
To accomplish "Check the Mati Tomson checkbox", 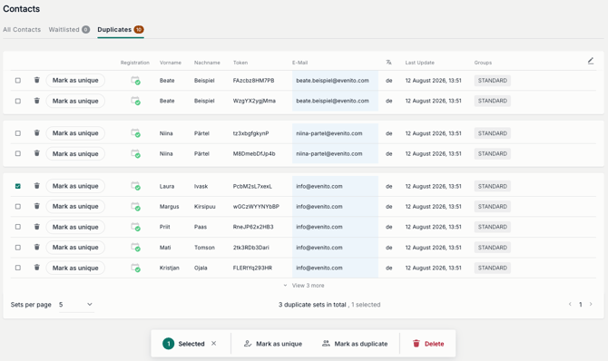I will [x=18, y=247].
